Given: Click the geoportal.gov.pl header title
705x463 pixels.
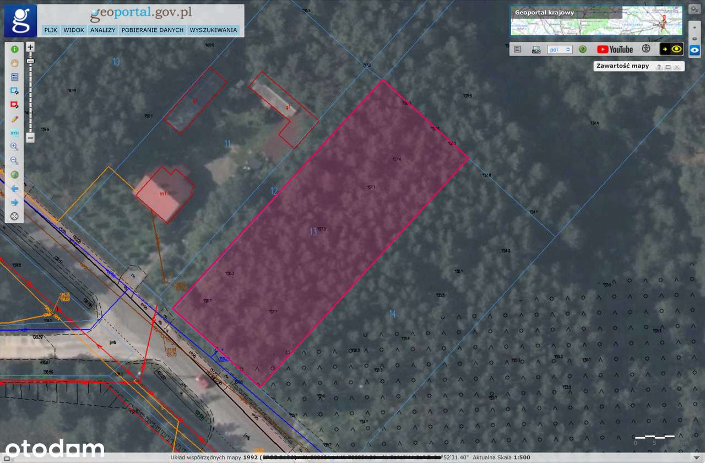Looking at the screenshot, I should tap(141, 13).
